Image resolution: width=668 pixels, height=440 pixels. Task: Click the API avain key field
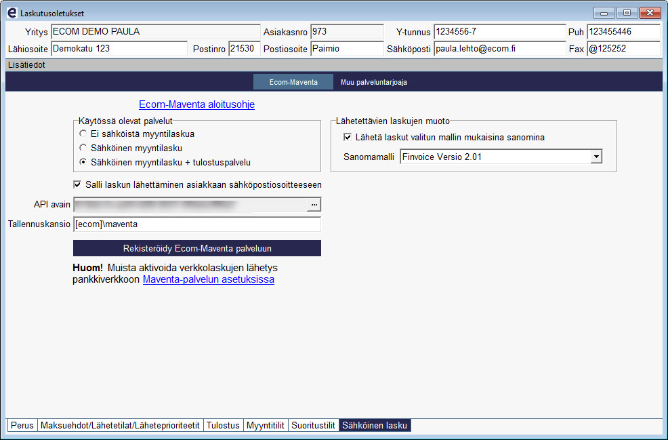[x=190, y=205]
